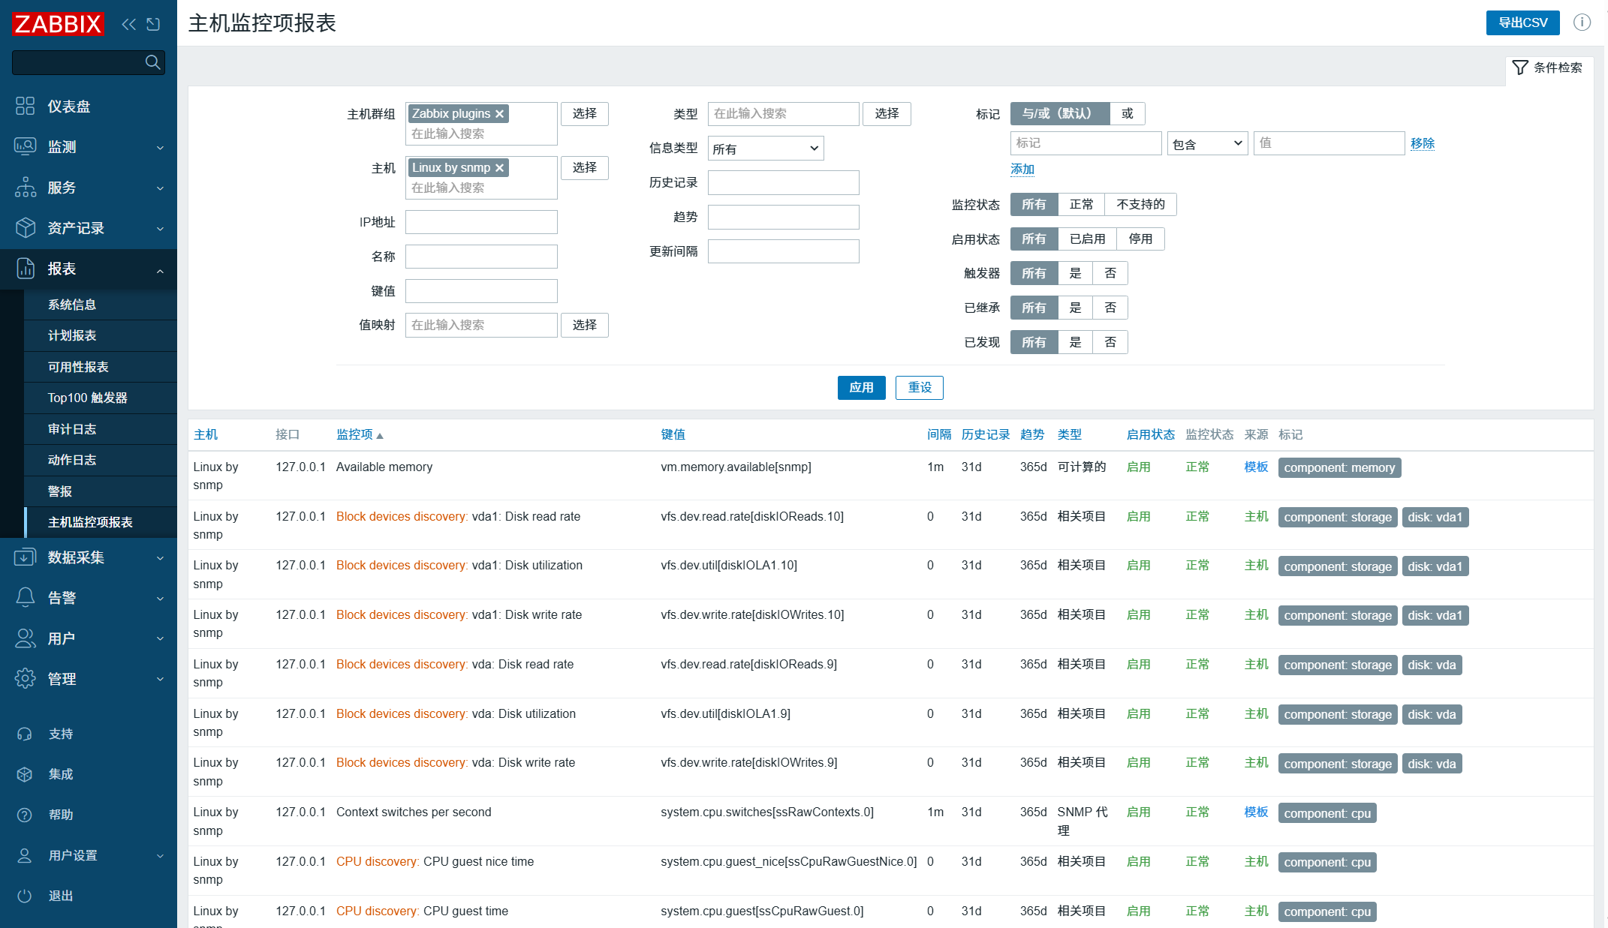The image size is (1608, 928).
Task: Switch tag evaluation to 或
Action: click(x=1127, y=114)
